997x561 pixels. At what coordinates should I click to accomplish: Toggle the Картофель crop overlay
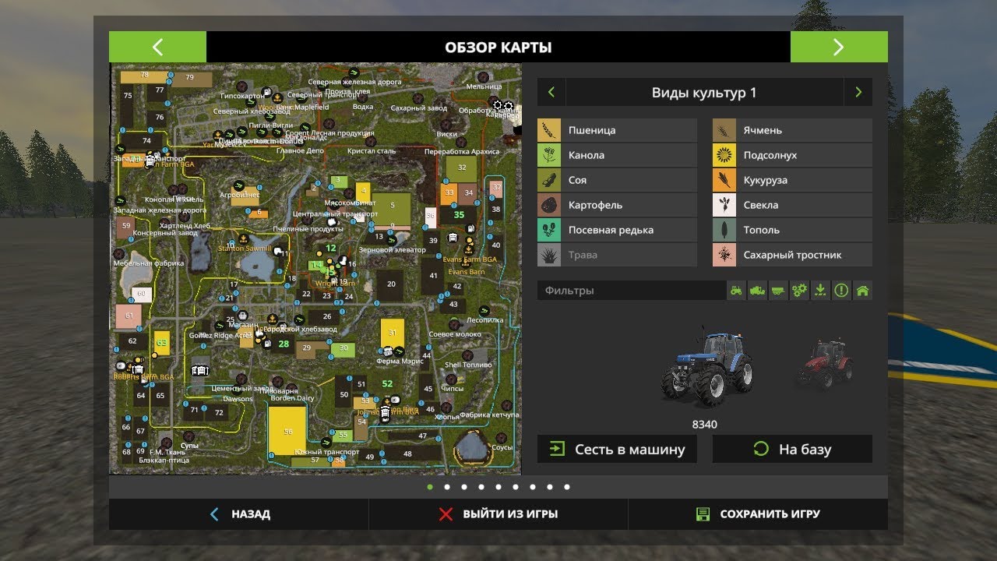pos(617,205)
